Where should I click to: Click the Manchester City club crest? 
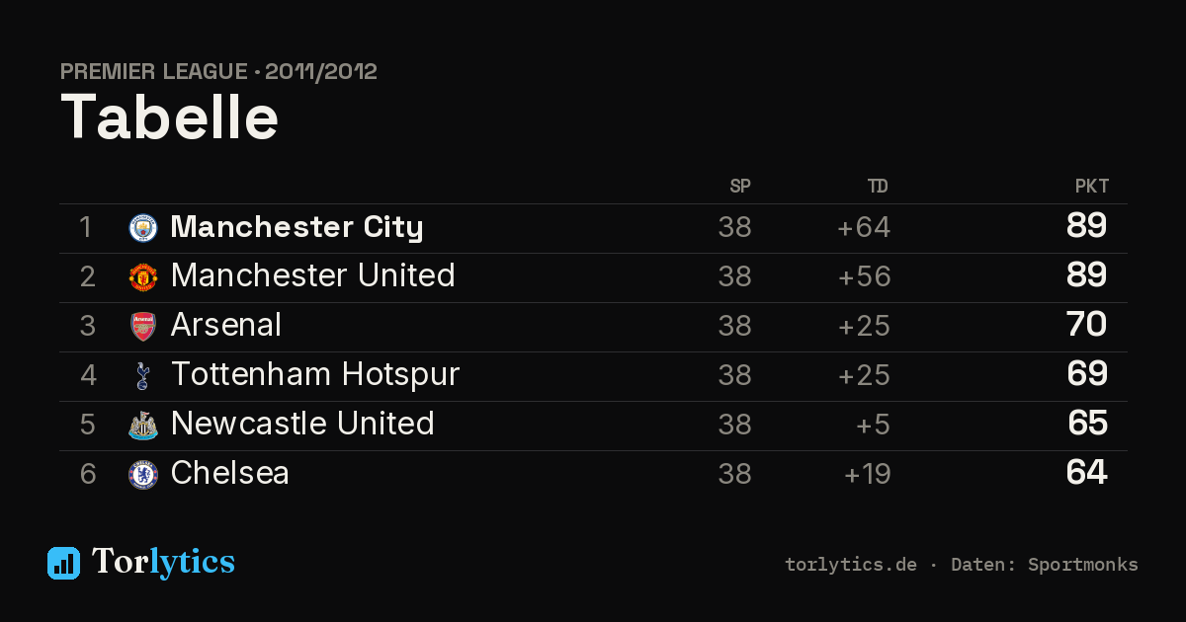point(143,228)
